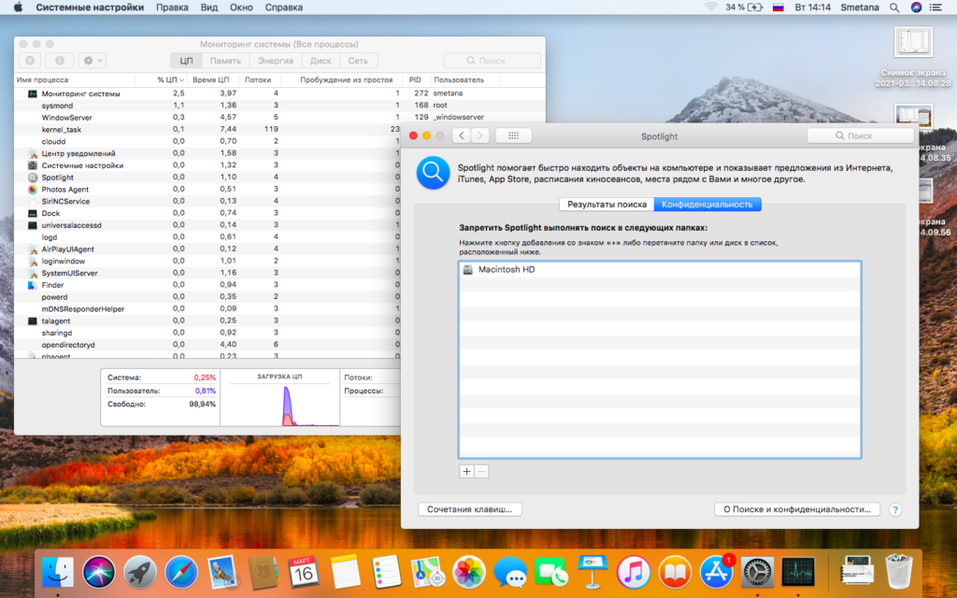Open the Правка menu
The width and height of the screenshot is (957, 598).
pyautogui.click(x=172, y=7)
